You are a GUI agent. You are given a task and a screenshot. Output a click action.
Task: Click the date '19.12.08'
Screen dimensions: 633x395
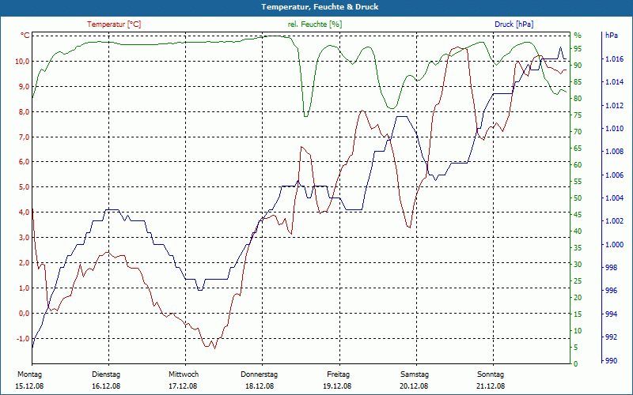click(x=337, y=386)
